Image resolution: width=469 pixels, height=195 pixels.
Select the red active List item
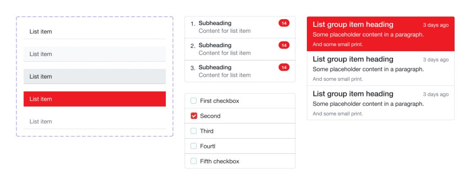click(94, 99)
